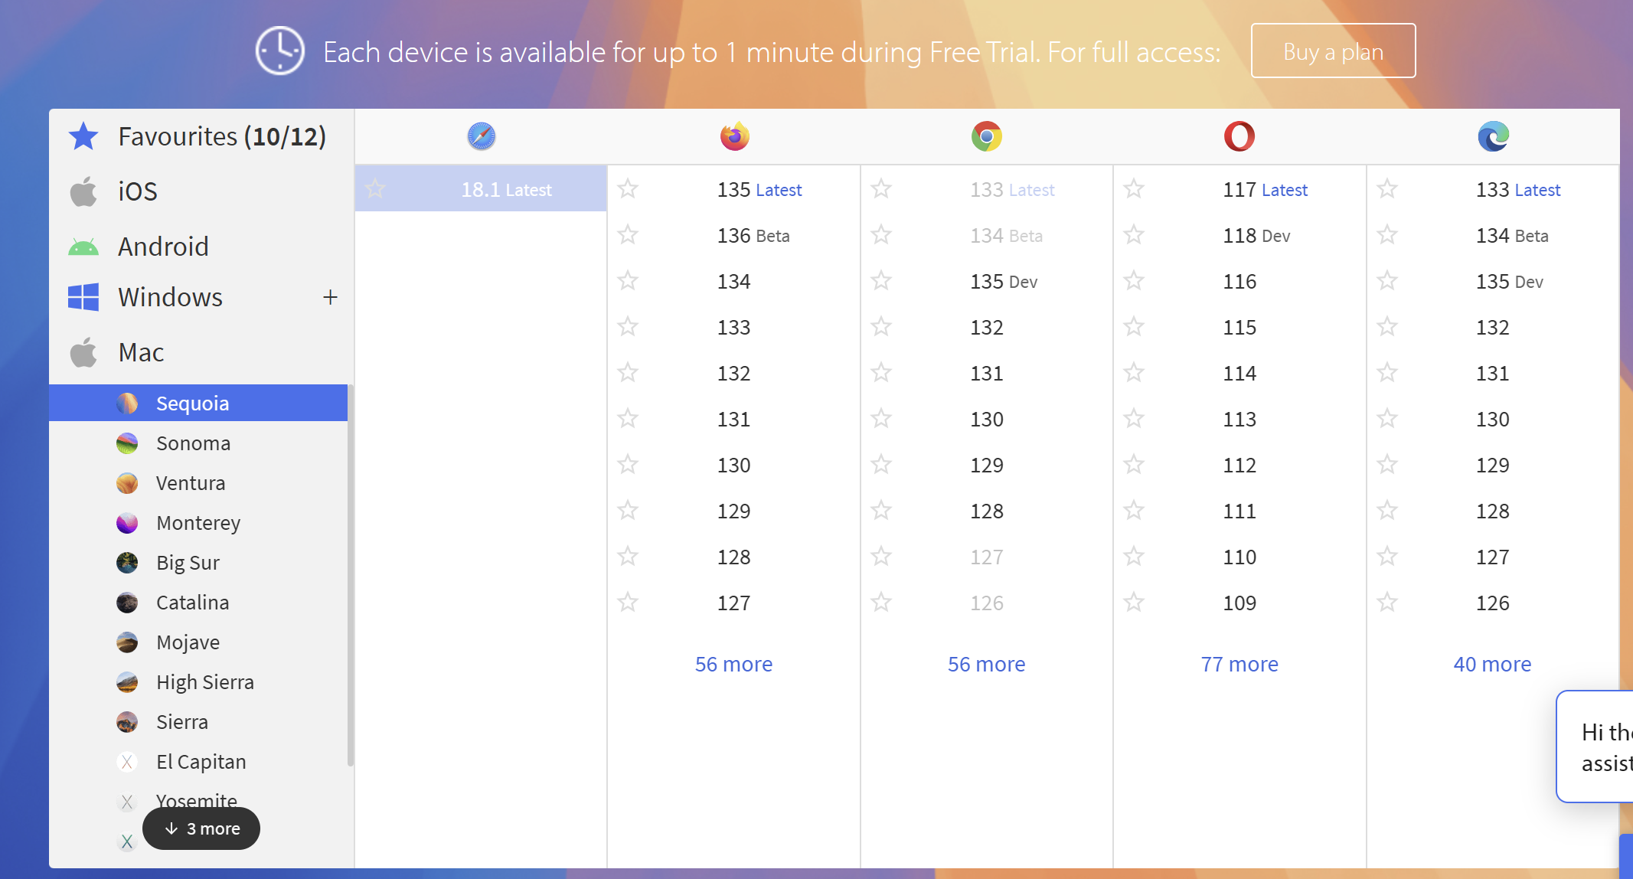Toggle favourite star for Edge 134 Beta

tap(1387, 234)
